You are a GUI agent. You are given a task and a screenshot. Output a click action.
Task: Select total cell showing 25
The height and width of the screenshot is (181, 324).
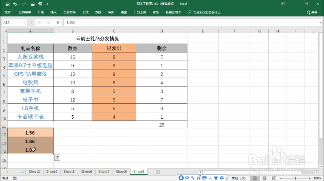[x=162, y=125]
